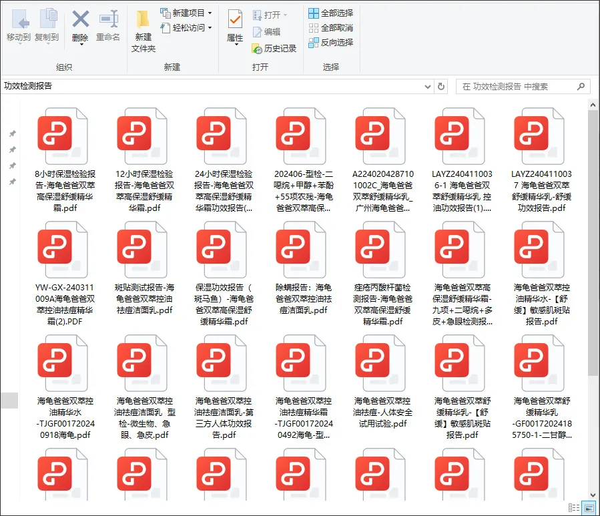600x516 pixels.
Task: Select file 控油精华水-TJGF001720240918海龟.pdf
Action: coord(65,387)
